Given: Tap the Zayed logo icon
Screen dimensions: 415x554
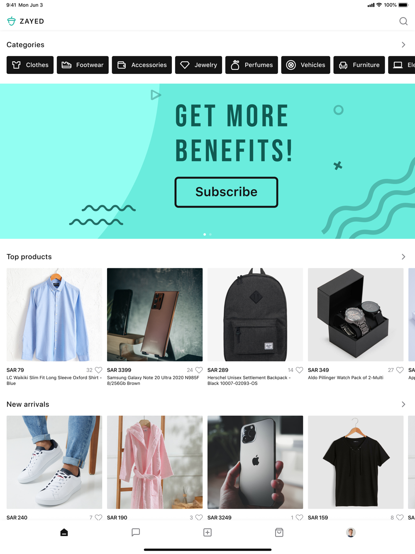Looking at the screenshot, I should (11, 21).
